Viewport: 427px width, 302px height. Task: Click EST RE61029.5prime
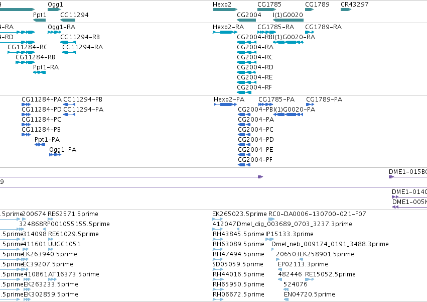click(51, 239)
